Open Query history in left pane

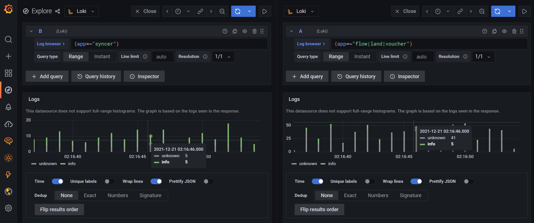(96, 76)
